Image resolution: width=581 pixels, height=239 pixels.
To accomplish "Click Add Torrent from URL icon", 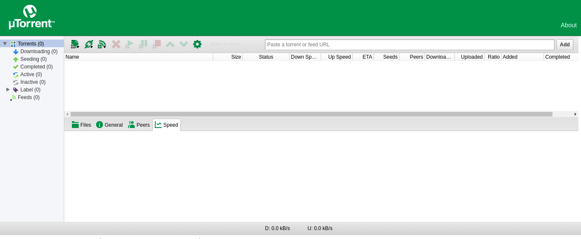I will (88, 44).
